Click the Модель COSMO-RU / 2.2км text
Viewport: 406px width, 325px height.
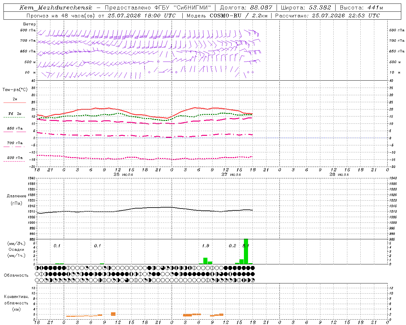[227, 16]
